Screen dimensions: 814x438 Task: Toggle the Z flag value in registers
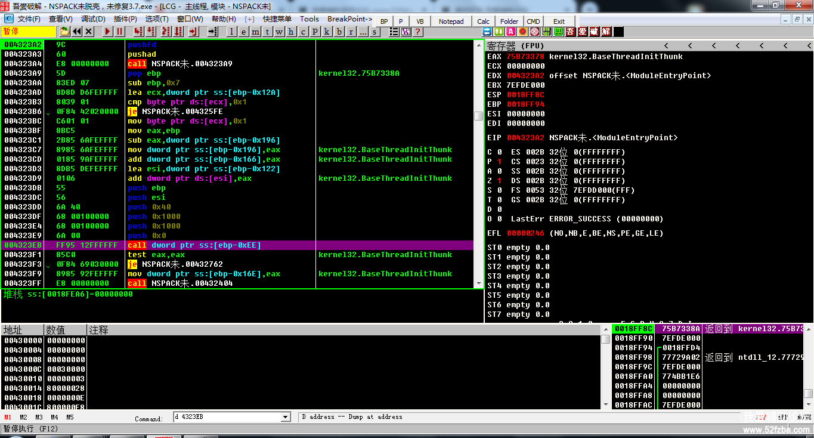[x=499, y=181]
